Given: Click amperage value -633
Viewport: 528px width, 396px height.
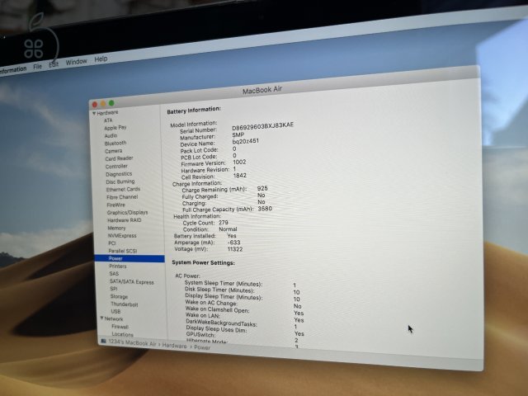Looking at the screenshot, I should 233,243.
